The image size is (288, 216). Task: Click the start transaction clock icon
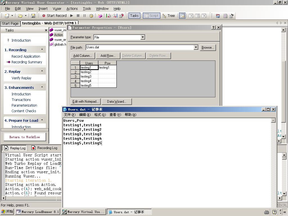109,16
